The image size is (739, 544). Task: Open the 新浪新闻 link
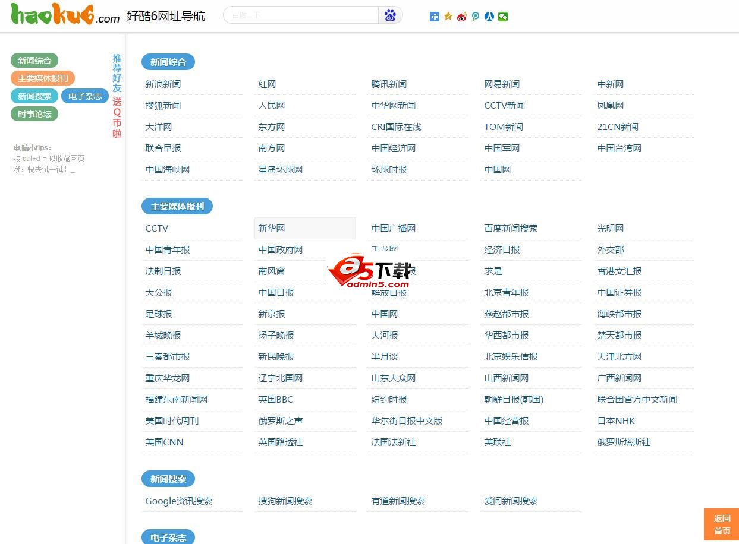[162, 84]
